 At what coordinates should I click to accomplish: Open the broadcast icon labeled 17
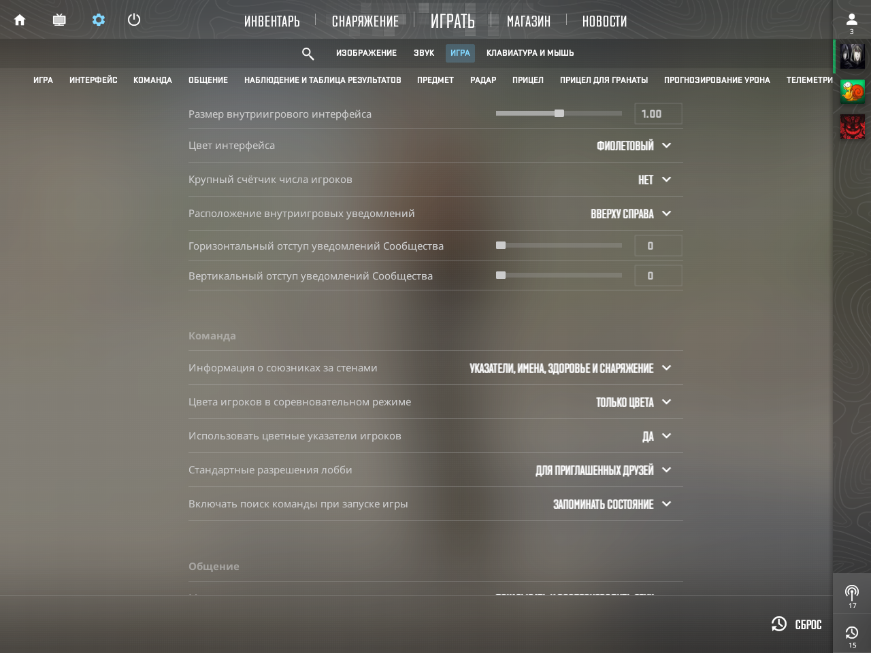point(852,596)
